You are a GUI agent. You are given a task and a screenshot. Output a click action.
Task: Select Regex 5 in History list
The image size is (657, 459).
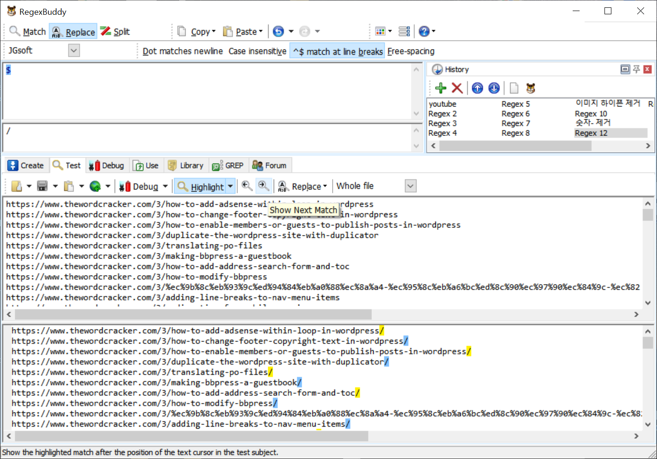tap(516, 104)
